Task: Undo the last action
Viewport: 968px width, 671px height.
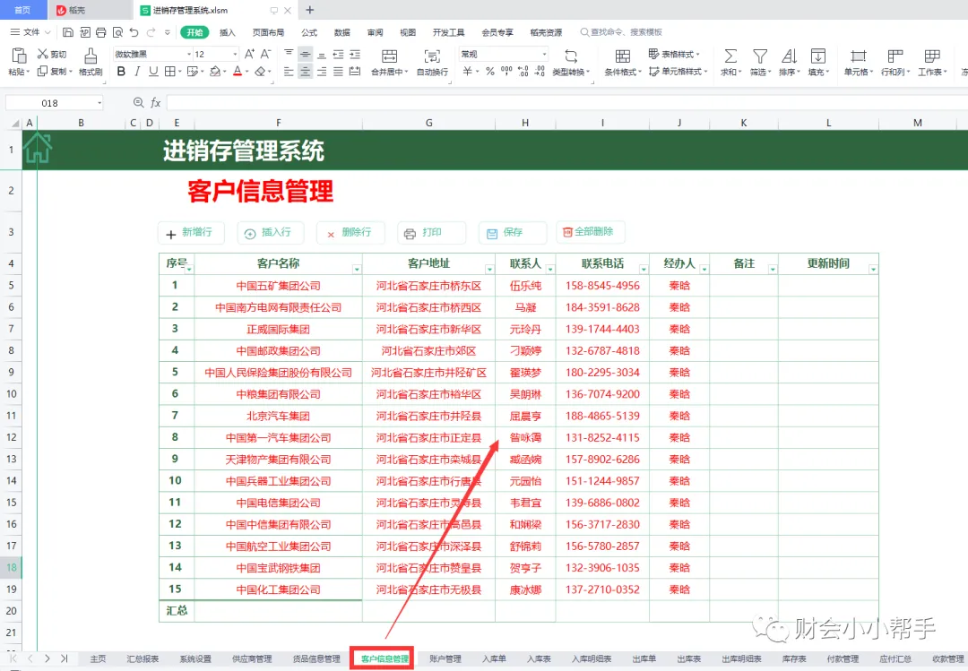Action: 134,32
